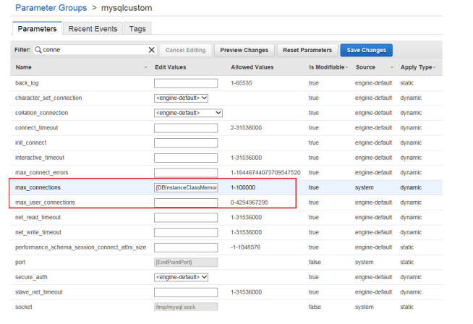Focus the connect_timeout value field
This screenshot has height=324, width=473.
(186, 128)
